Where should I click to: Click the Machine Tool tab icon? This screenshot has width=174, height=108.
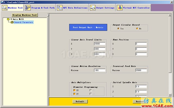coord(5,8)
